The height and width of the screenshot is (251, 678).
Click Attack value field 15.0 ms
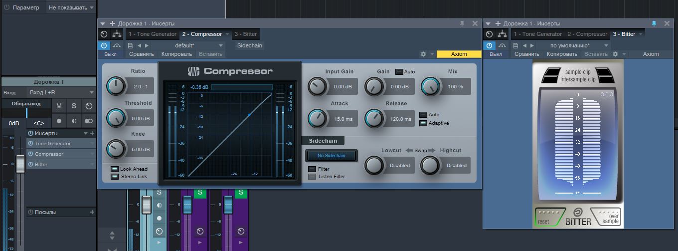(x=343, y=119)
